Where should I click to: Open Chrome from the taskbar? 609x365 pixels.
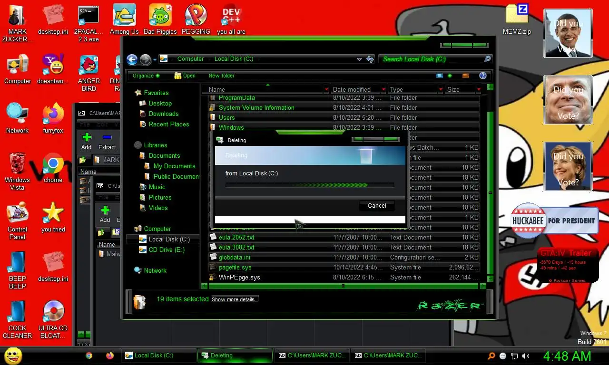pos(89,355)
